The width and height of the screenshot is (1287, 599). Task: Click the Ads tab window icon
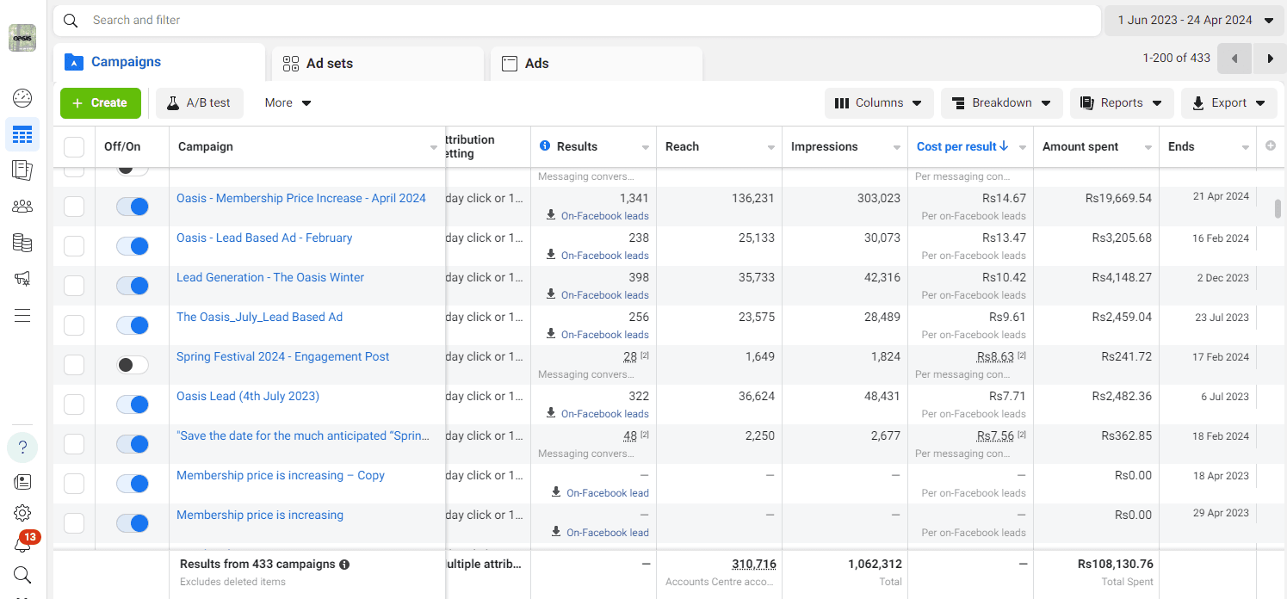point(510,64)
